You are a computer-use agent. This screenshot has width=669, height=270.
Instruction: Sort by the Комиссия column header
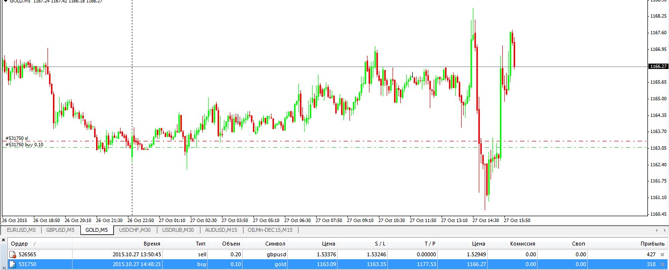(x=513, y=244)
